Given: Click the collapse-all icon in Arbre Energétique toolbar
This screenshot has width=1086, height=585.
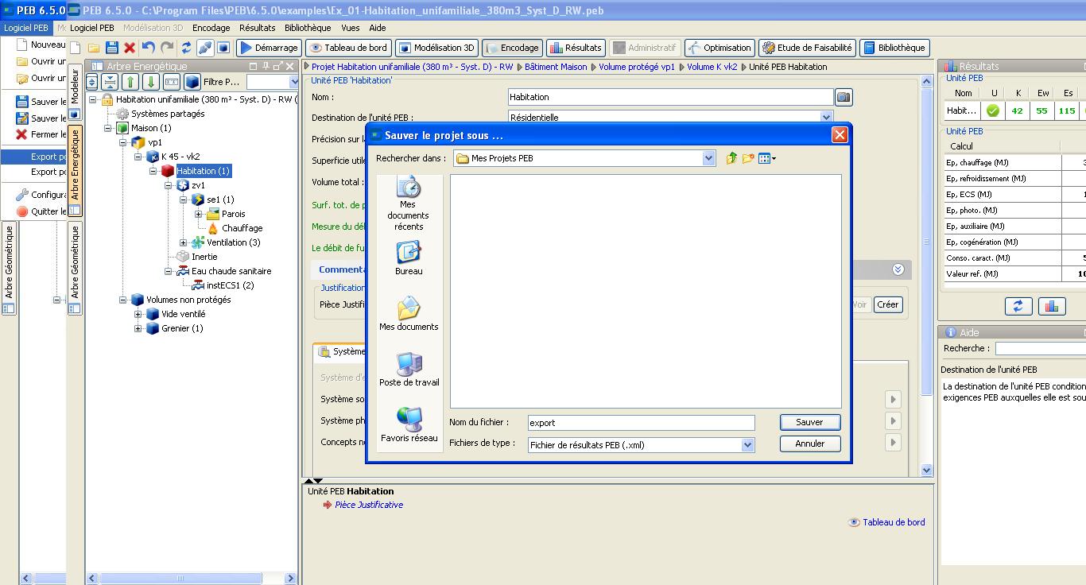Looking at the screenshot, I should point(111,82).
